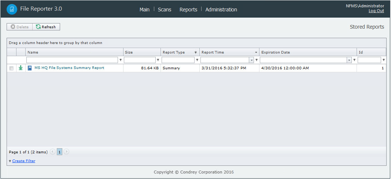Viewport: 391px width, 179px height.
Task: Click the report document icon beside MS HQ
Action: pos(30,68)
